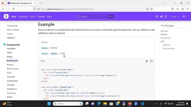Viewport: 191px width, 107px height.
Task: Open the Windows Start menu
Action: coord(49,104)
